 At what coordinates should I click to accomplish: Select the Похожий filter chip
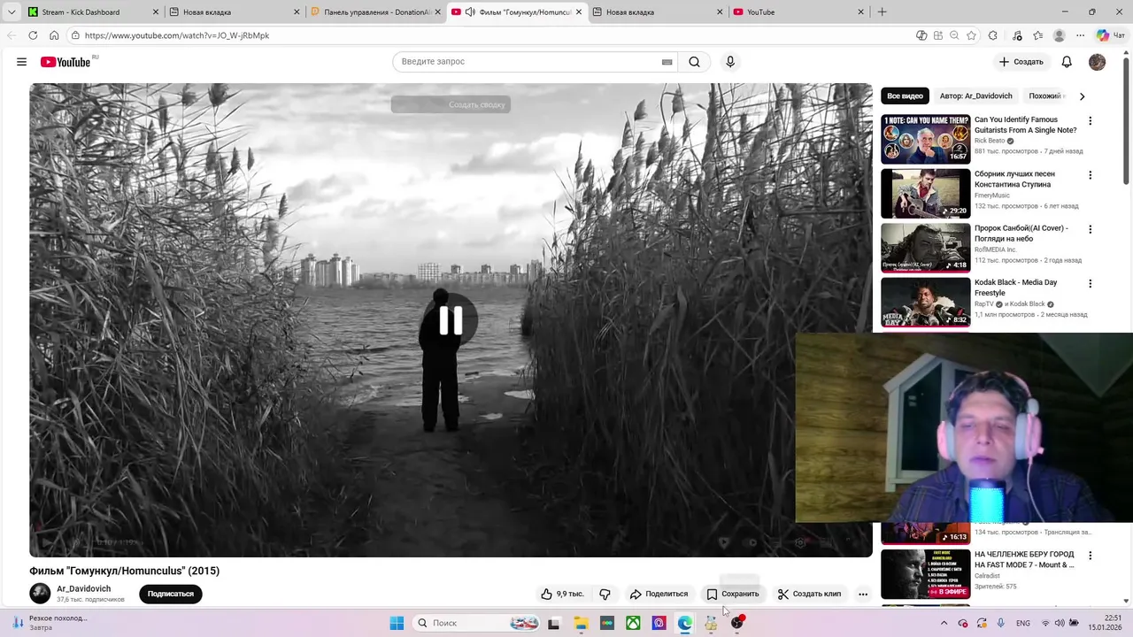point(1045,96)
